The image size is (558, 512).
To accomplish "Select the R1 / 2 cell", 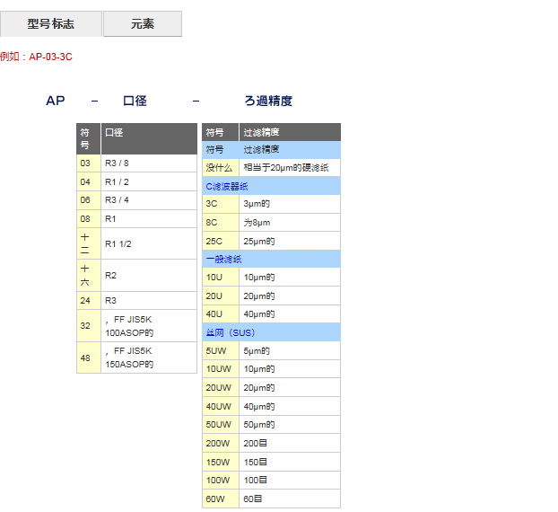I will pos(149,181).
